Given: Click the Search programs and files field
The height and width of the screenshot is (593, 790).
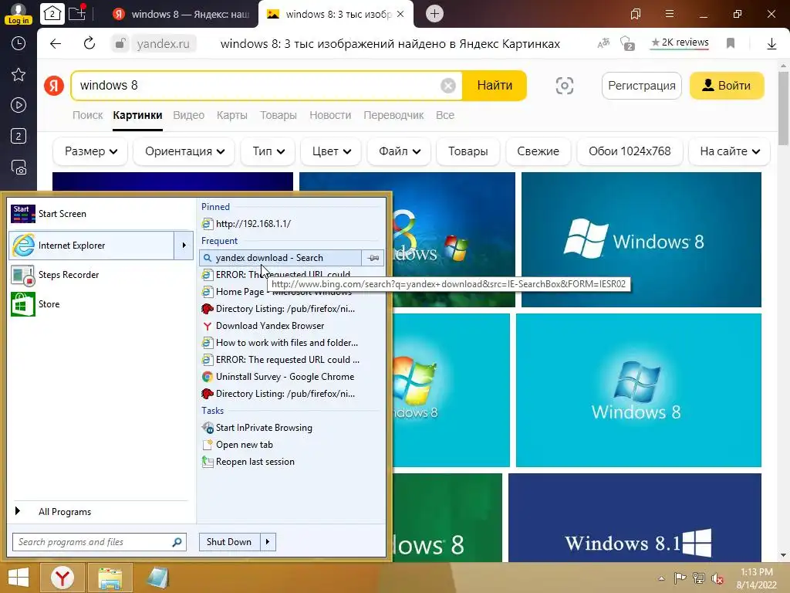Looking at the screenshot, I should click(100, 542).
